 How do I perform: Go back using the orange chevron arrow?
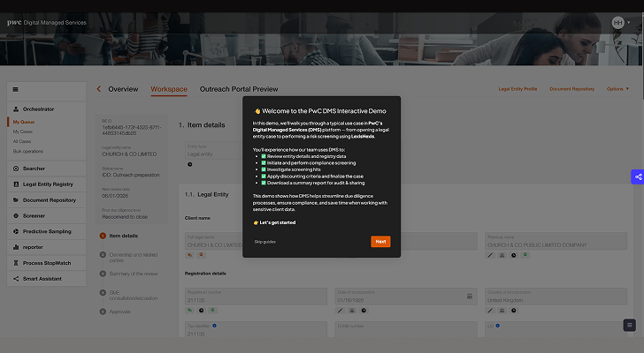pos(98,89)
